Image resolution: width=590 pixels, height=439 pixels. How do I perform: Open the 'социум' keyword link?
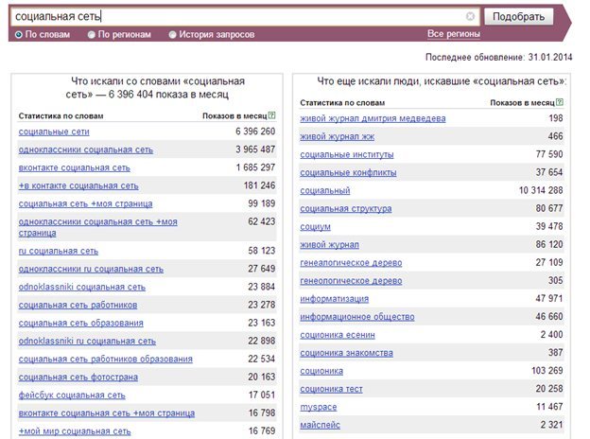pos(315,227)
